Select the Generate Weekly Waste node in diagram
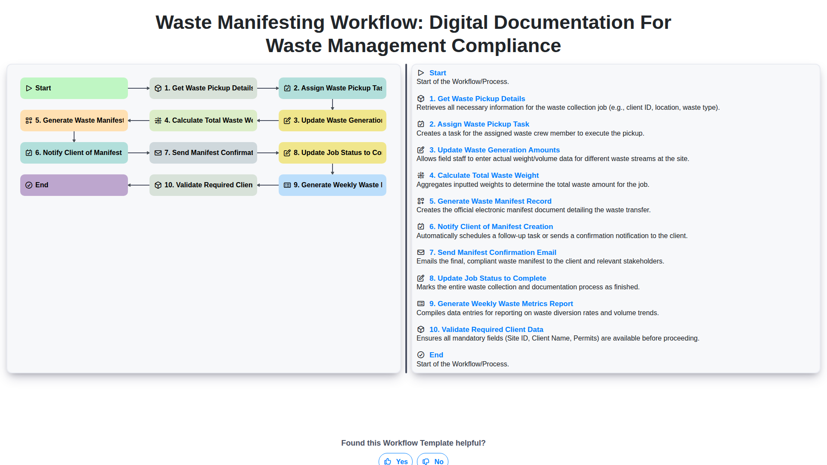827x465 pixels. (x=332, y=185)
